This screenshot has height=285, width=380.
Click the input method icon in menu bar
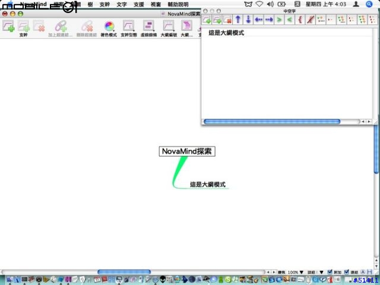[297, 4]
